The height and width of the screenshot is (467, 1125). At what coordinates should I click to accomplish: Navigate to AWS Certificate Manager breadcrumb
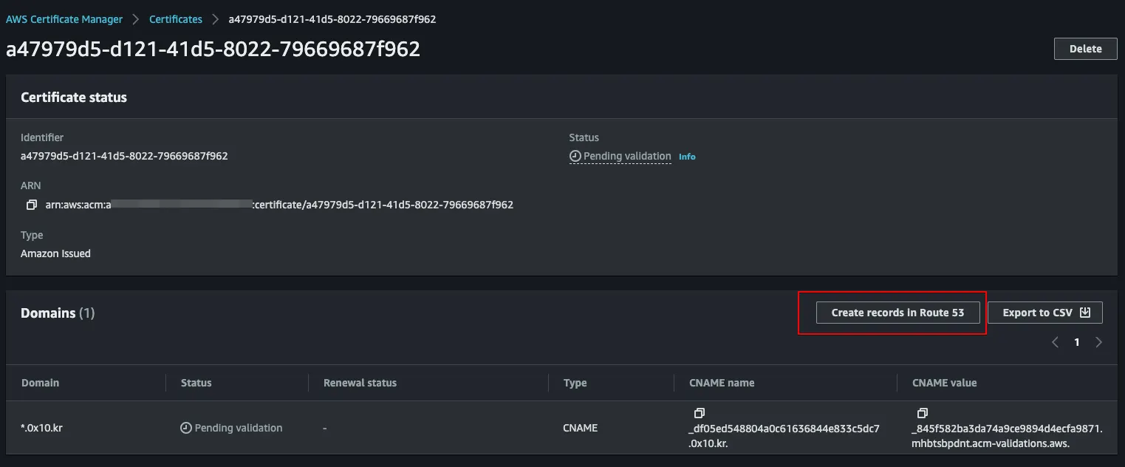coord(64,19)
